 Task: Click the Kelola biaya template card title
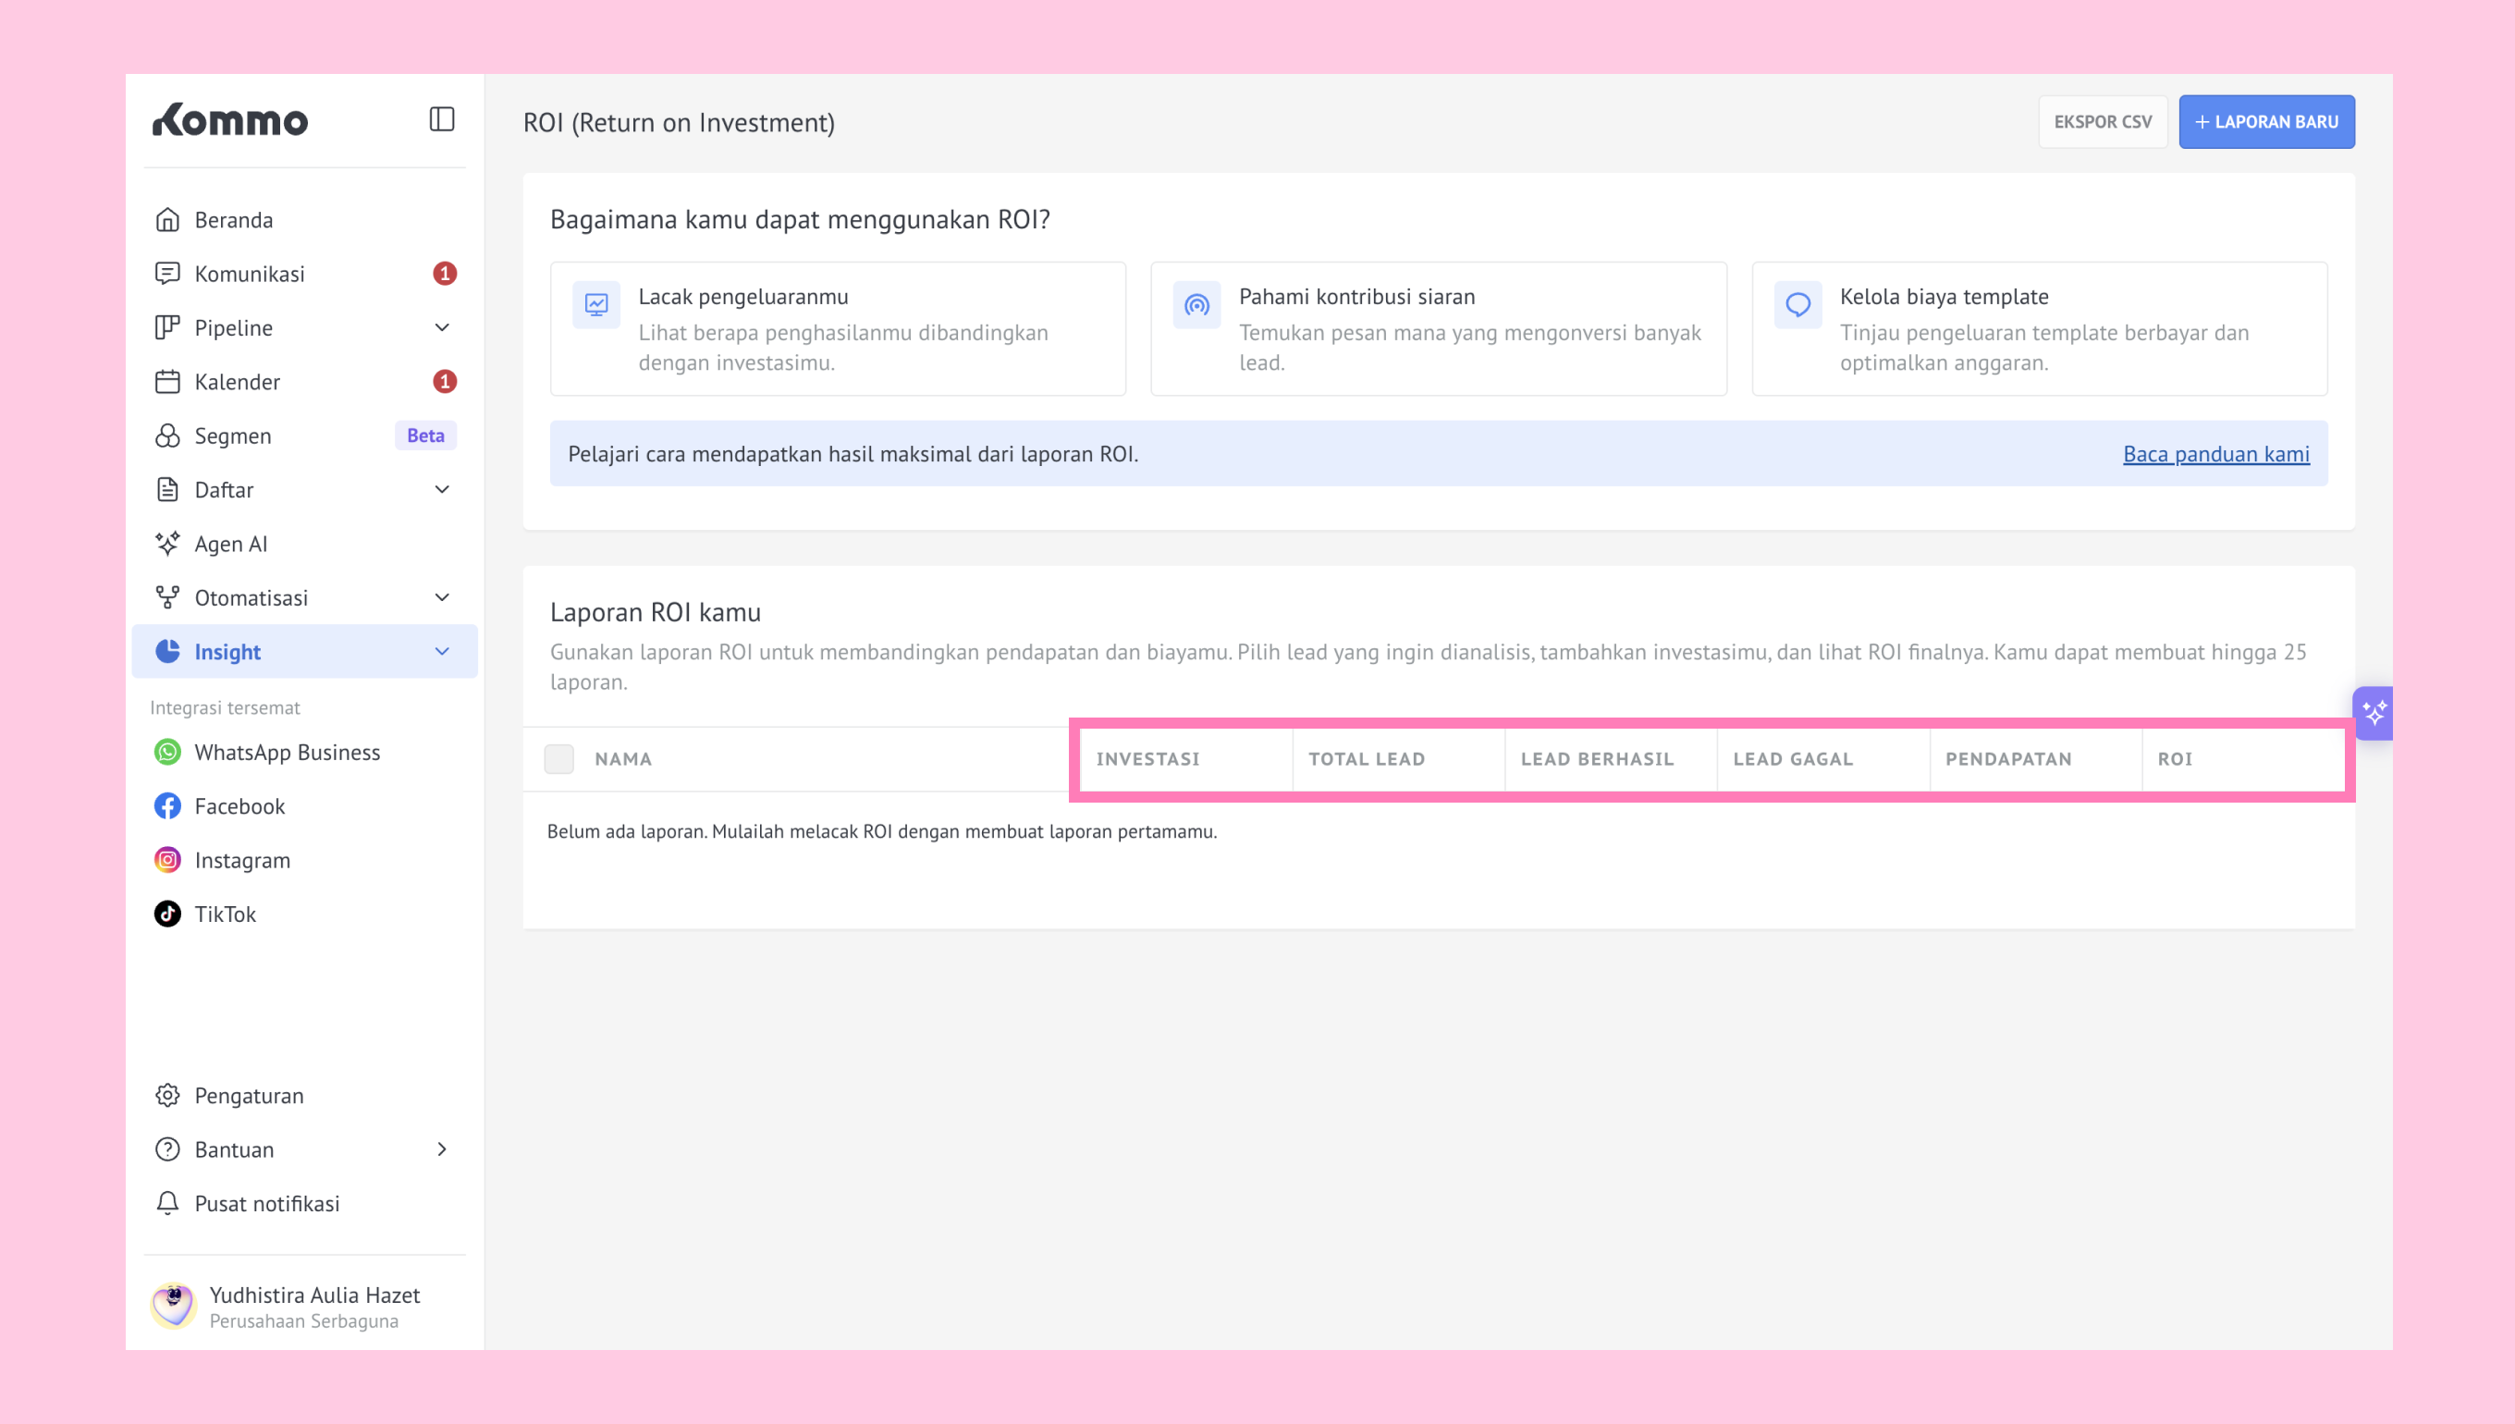(x=1944, y=296)
